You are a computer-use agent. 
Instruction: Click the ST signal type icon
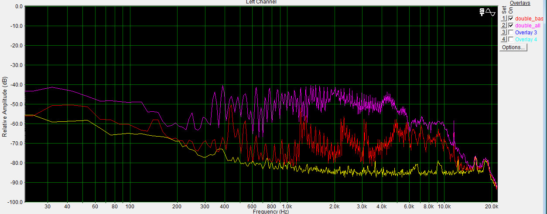point(482,12)
